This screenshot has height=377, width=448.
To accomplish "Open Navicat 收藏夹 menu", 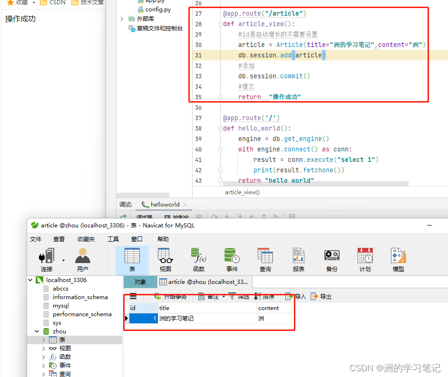I will pos(86,239).
